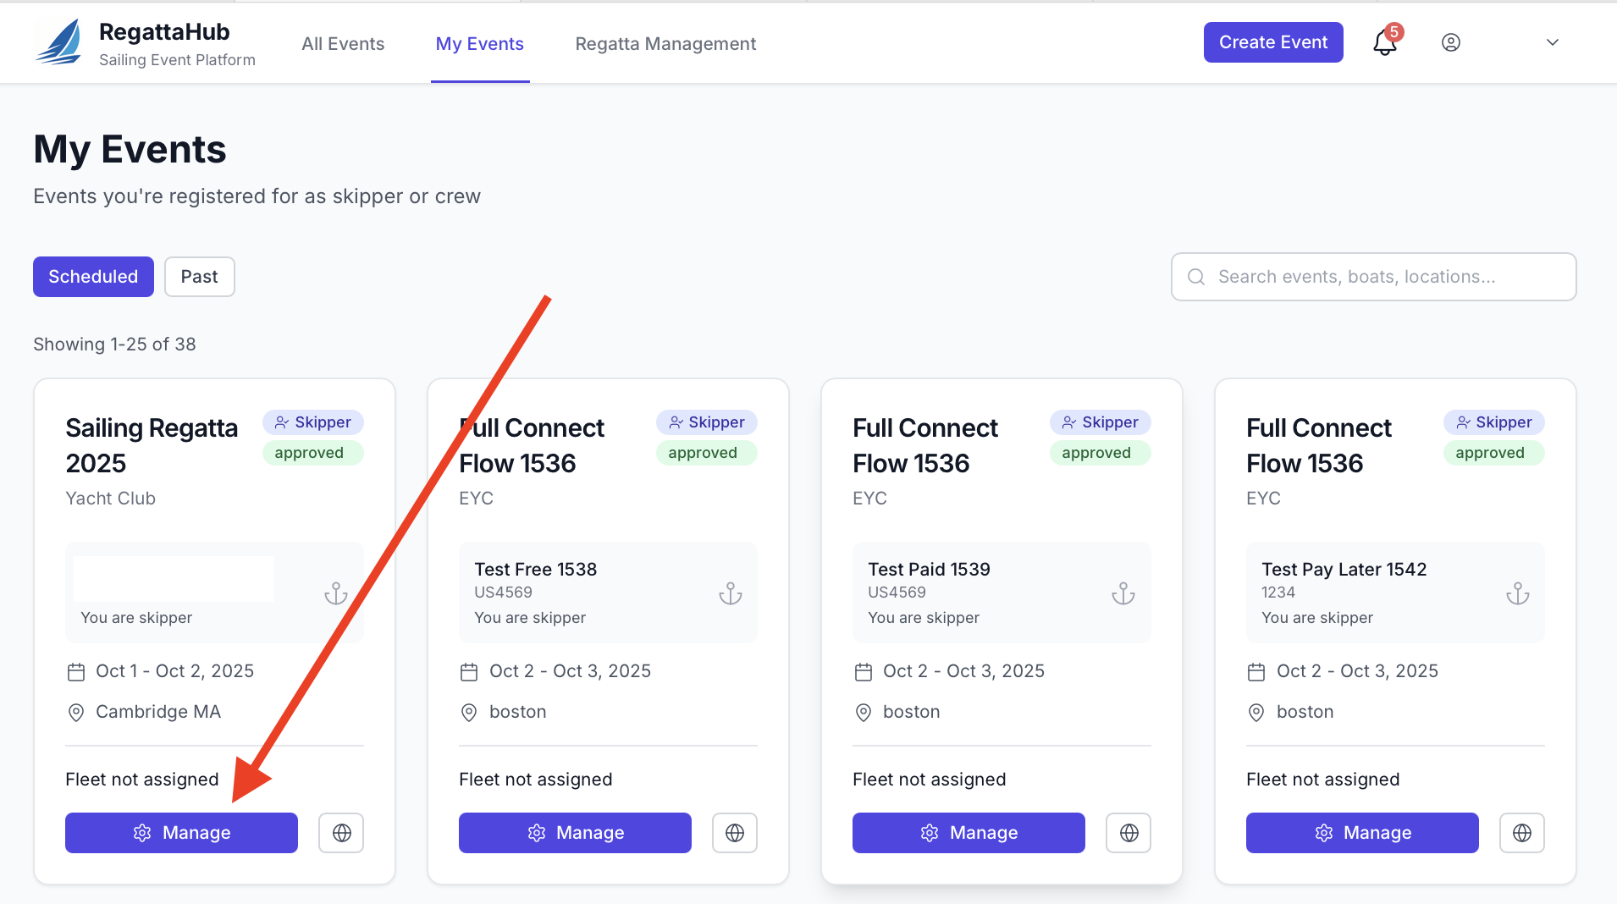Click the notification bell icon
Image resolution: width=1617 pixels, height=904 pixels.
pyautogui.click(x=1385, y=42)
